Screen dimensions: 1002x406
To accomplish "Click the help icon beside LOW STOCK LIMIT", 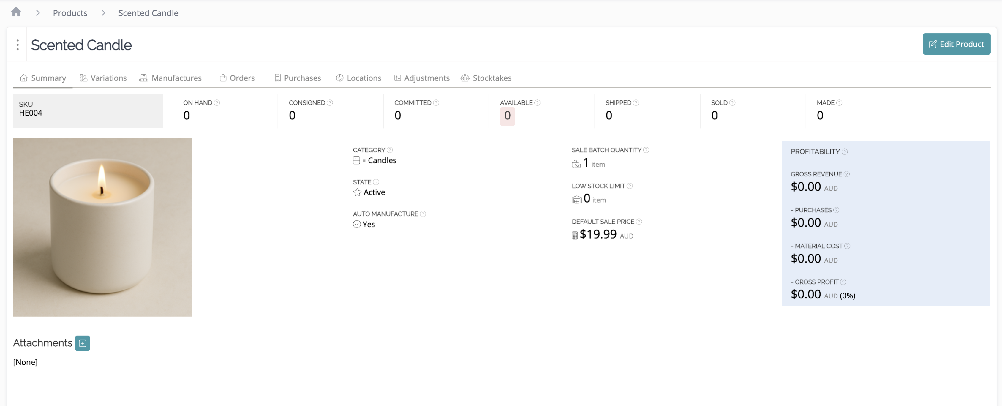I will pyautogui.click(x=630, y=186).
